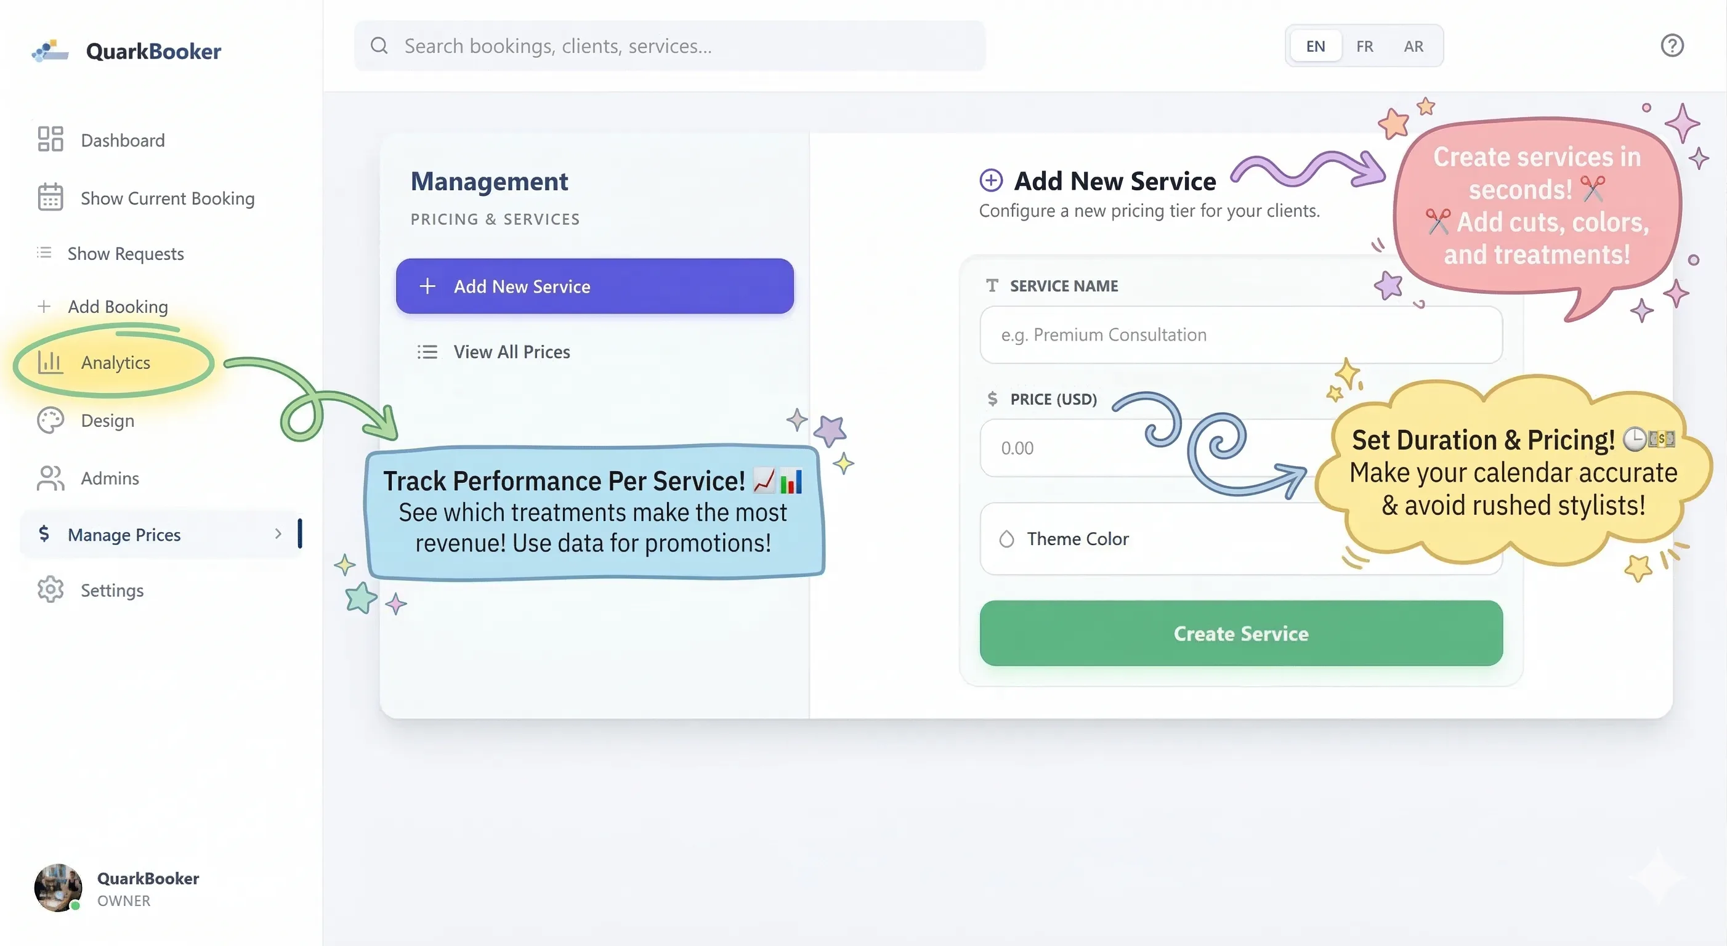Click the purple Add New Service button

coord(594,286)
